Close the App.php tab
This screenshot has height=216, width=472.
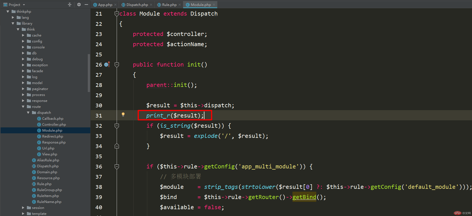coord(116,5)
